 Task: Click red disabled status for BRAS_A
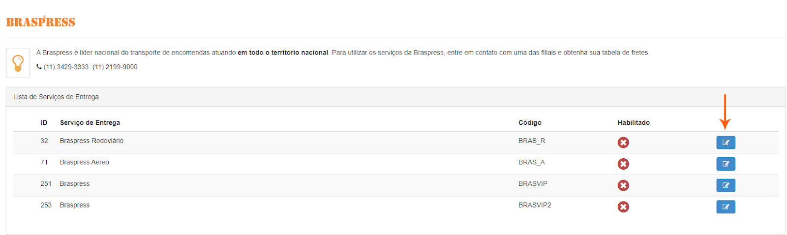(623, 164)
